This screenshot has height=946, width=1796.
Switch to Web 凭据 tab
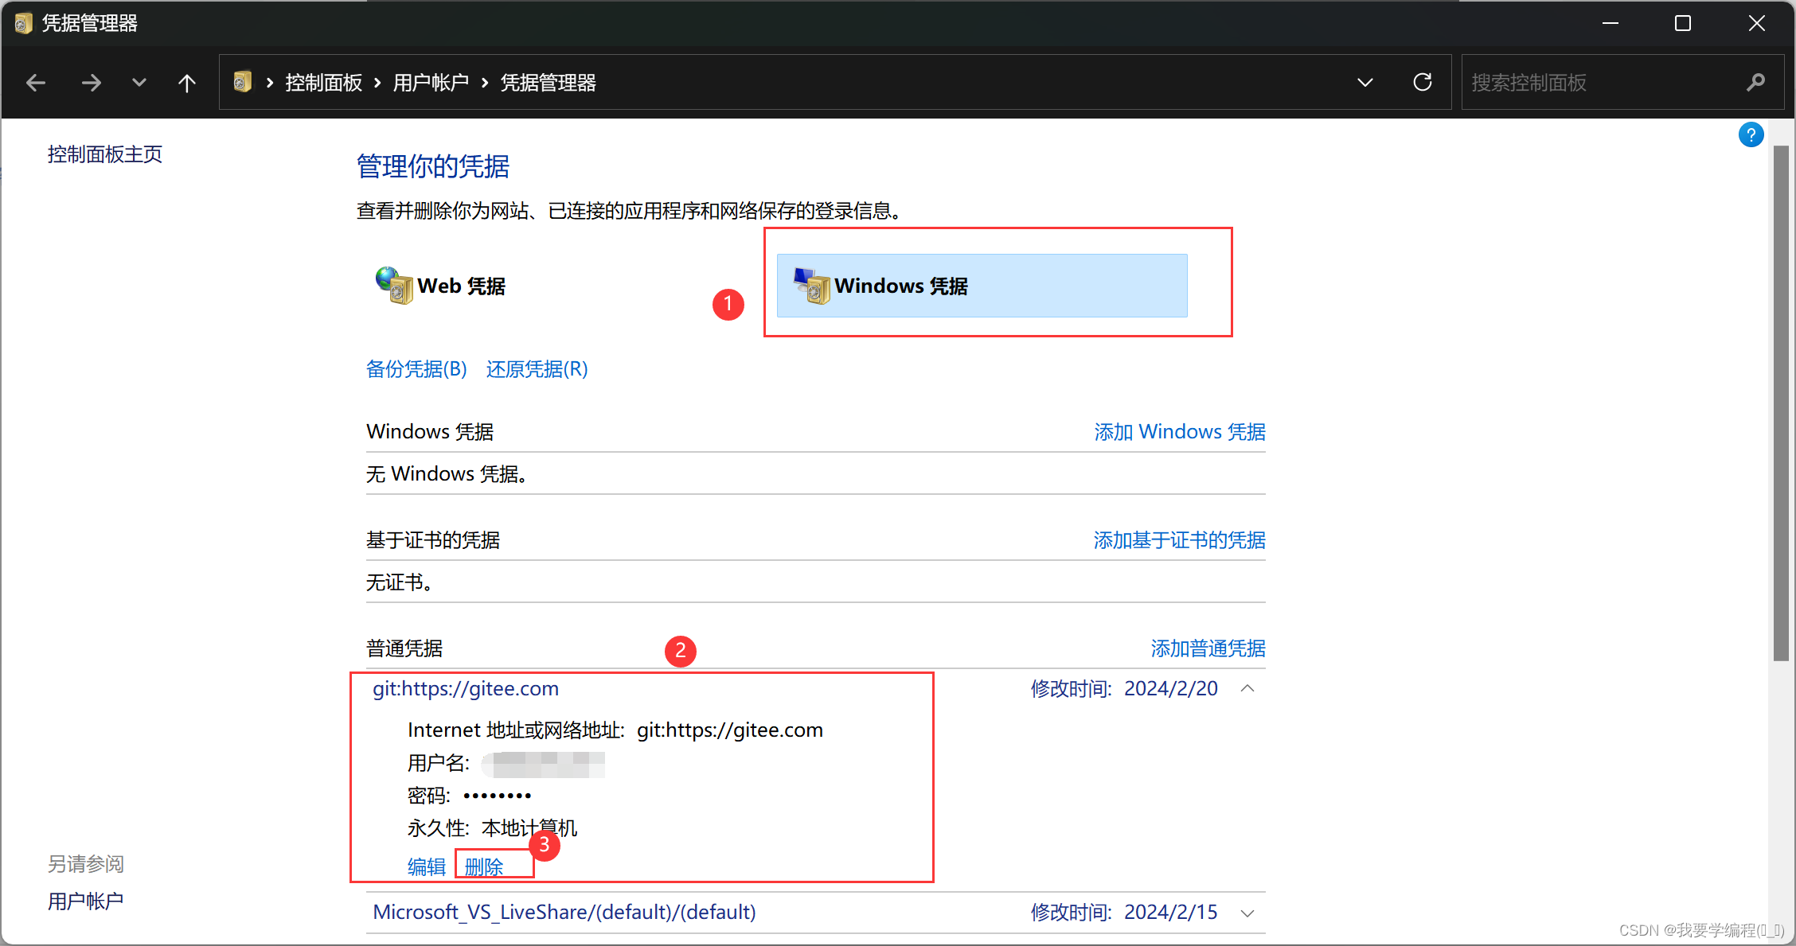(441, 286)
